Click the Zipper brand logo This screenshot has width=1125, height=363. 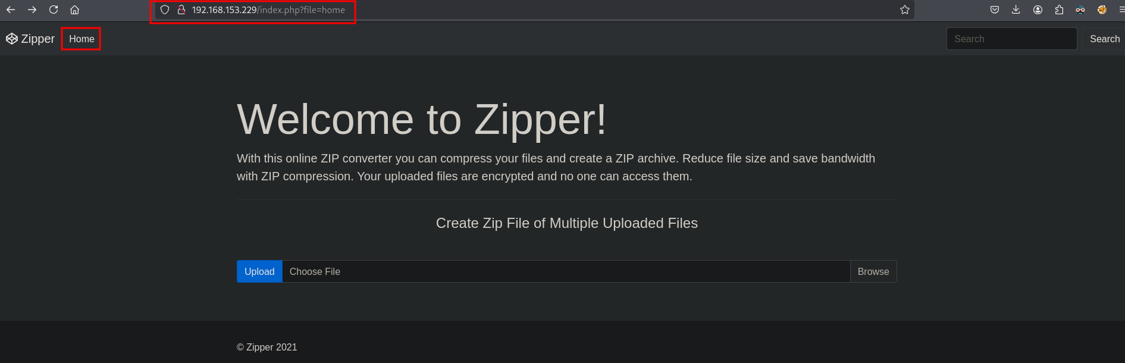point(30,39)
